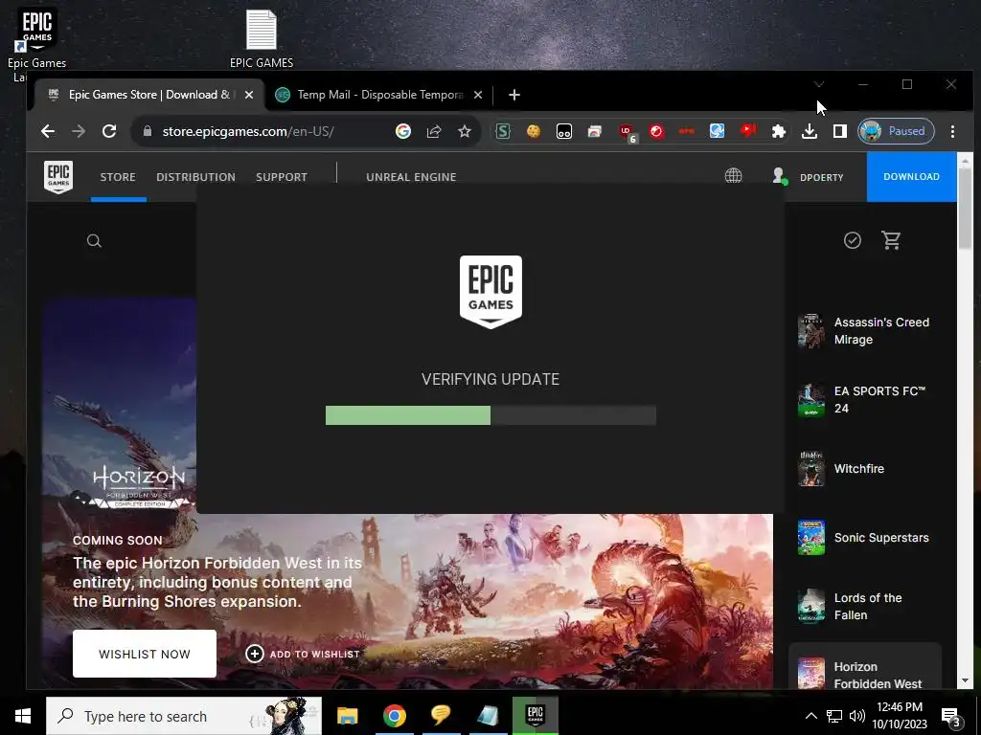Toggle the Chrome side panel

click(839, 131)
